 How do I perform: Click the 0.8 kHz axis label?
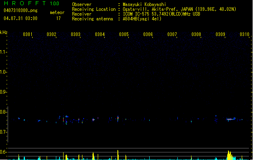(x=3, y=112)
